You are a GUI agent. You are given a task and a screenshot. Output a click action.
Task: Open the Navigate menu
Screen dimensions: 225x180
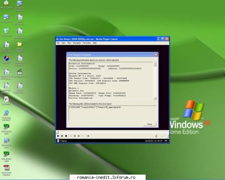click(x=77, y=43)
